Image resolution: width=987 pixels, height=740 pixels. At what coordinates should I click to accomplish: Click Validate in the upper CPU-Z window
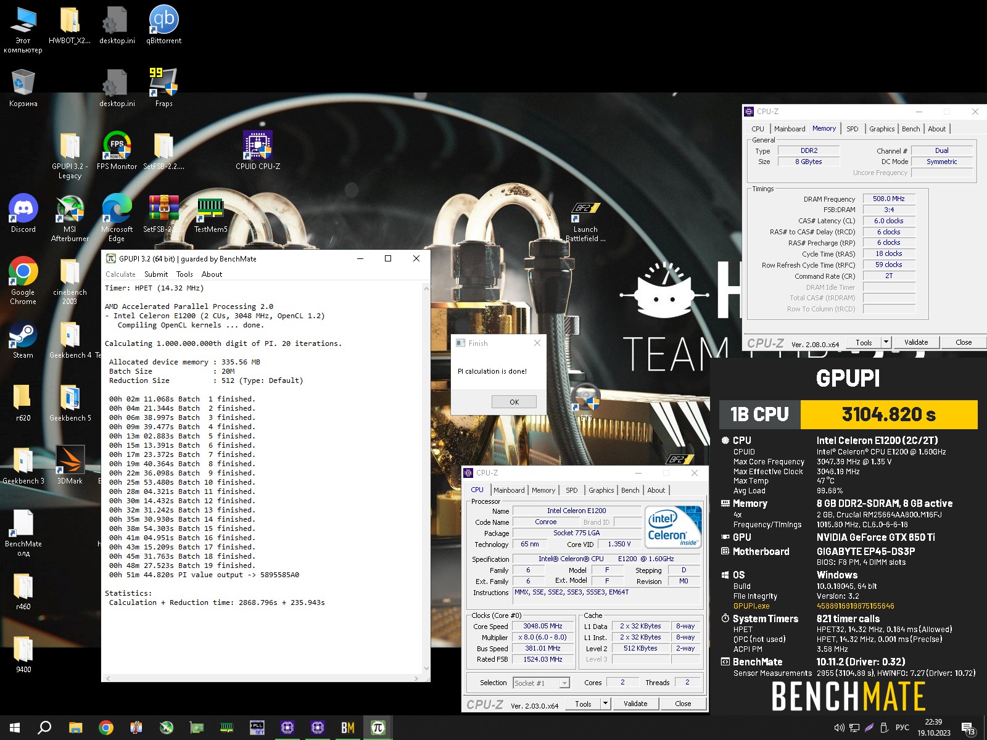(916, 342)
